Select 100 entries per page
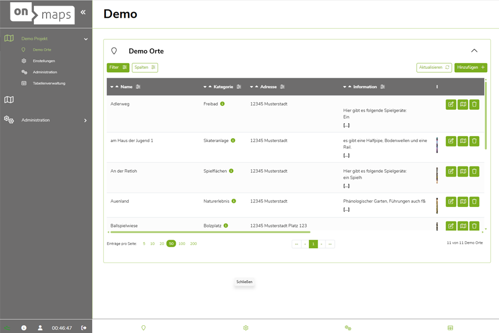The width and height of the screenshot is (499, 333). (182, 244)
